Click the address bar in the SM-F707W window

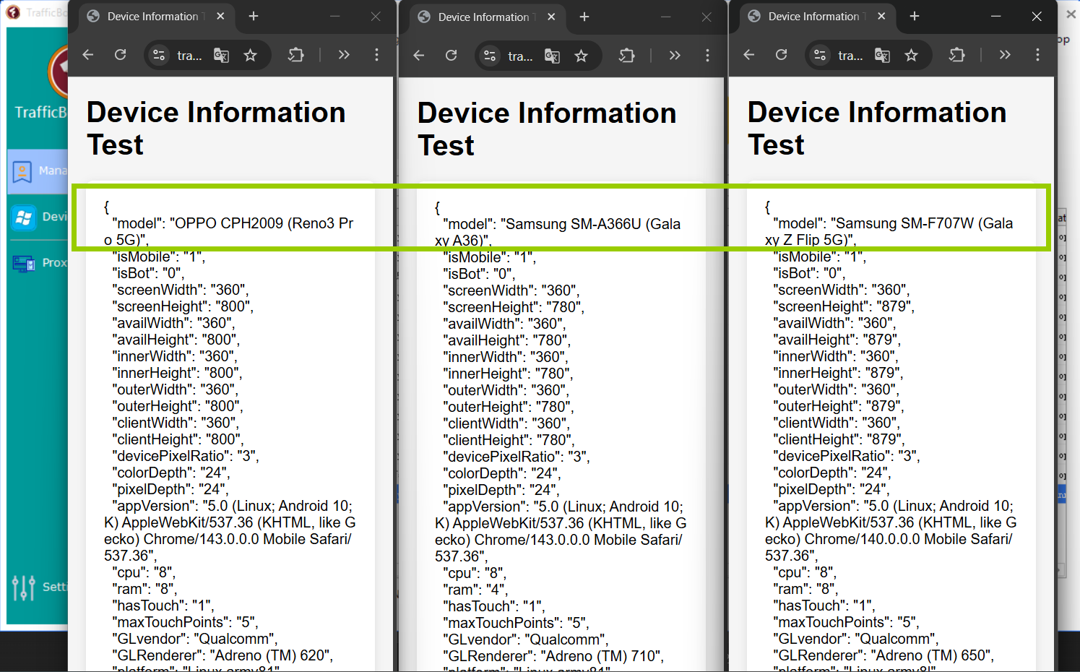click(850, 55)
